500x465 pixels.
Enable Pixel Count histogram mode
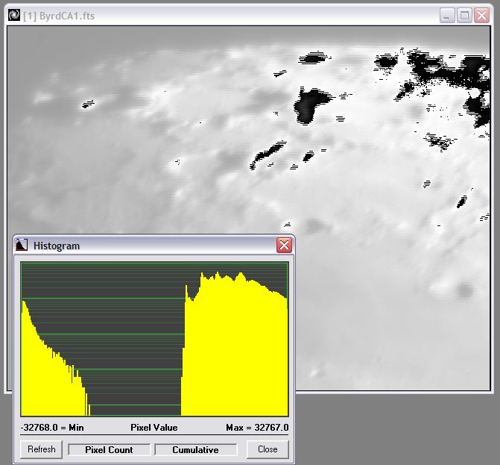pyautogui.click(x=109, y=449)
